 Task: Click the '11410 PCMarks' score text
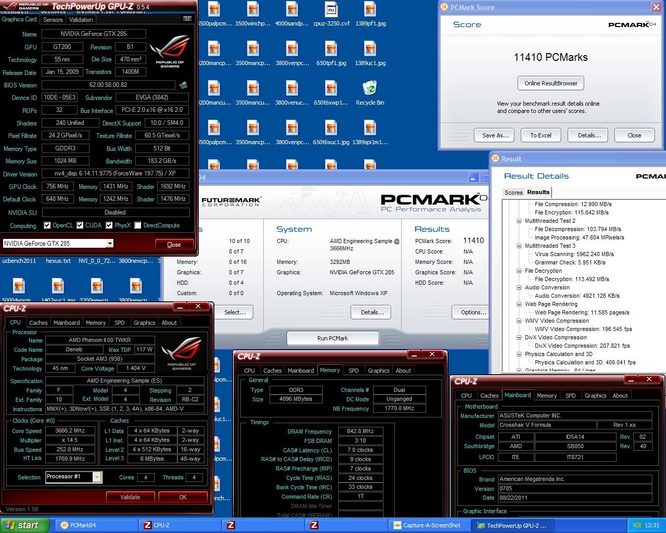tap(551, 57)
